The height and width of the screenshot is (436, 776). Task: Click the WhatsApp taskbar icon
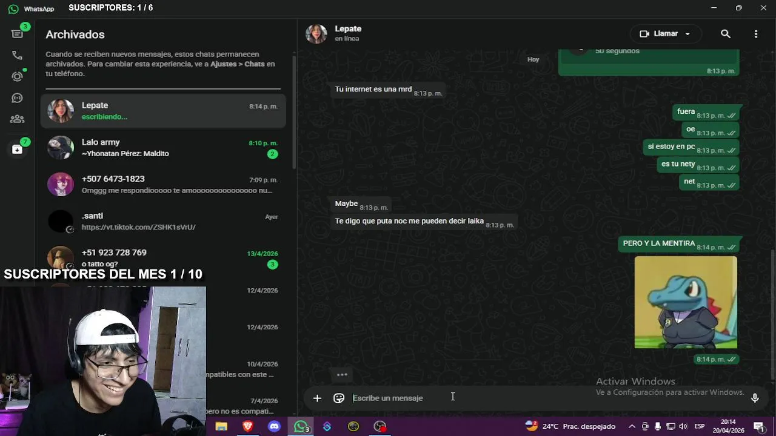point(301,426)
